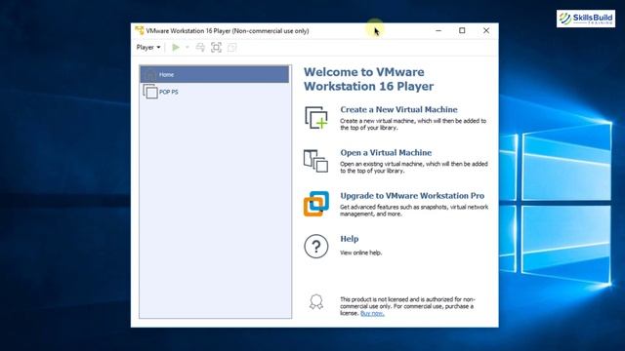Click the Unity mode toolbar icon
625x351 pixels.
click(232, 48)
